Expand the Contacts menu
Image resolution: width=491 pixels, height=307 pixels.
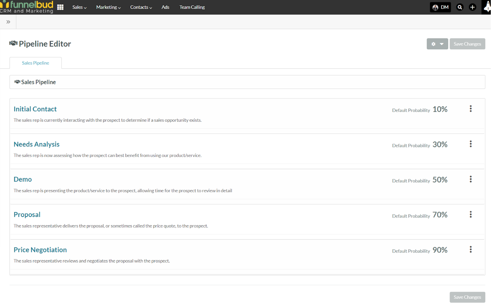(141, 7)
